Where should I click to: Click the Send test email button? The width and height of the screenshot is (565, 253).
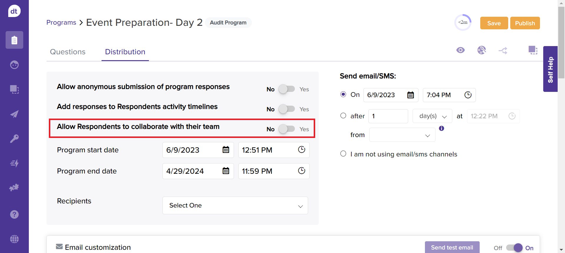click(452, 247)
